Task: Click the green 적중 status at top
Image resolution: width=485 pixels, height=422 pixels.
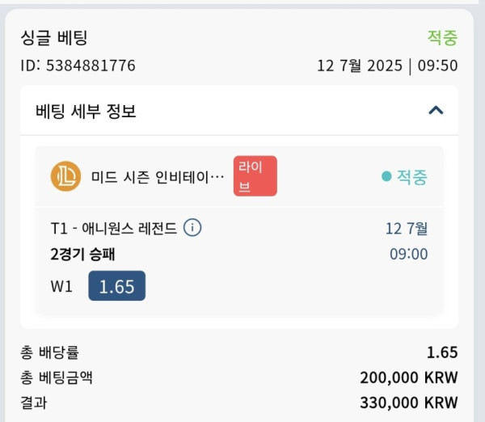Action: pos(442,38)
